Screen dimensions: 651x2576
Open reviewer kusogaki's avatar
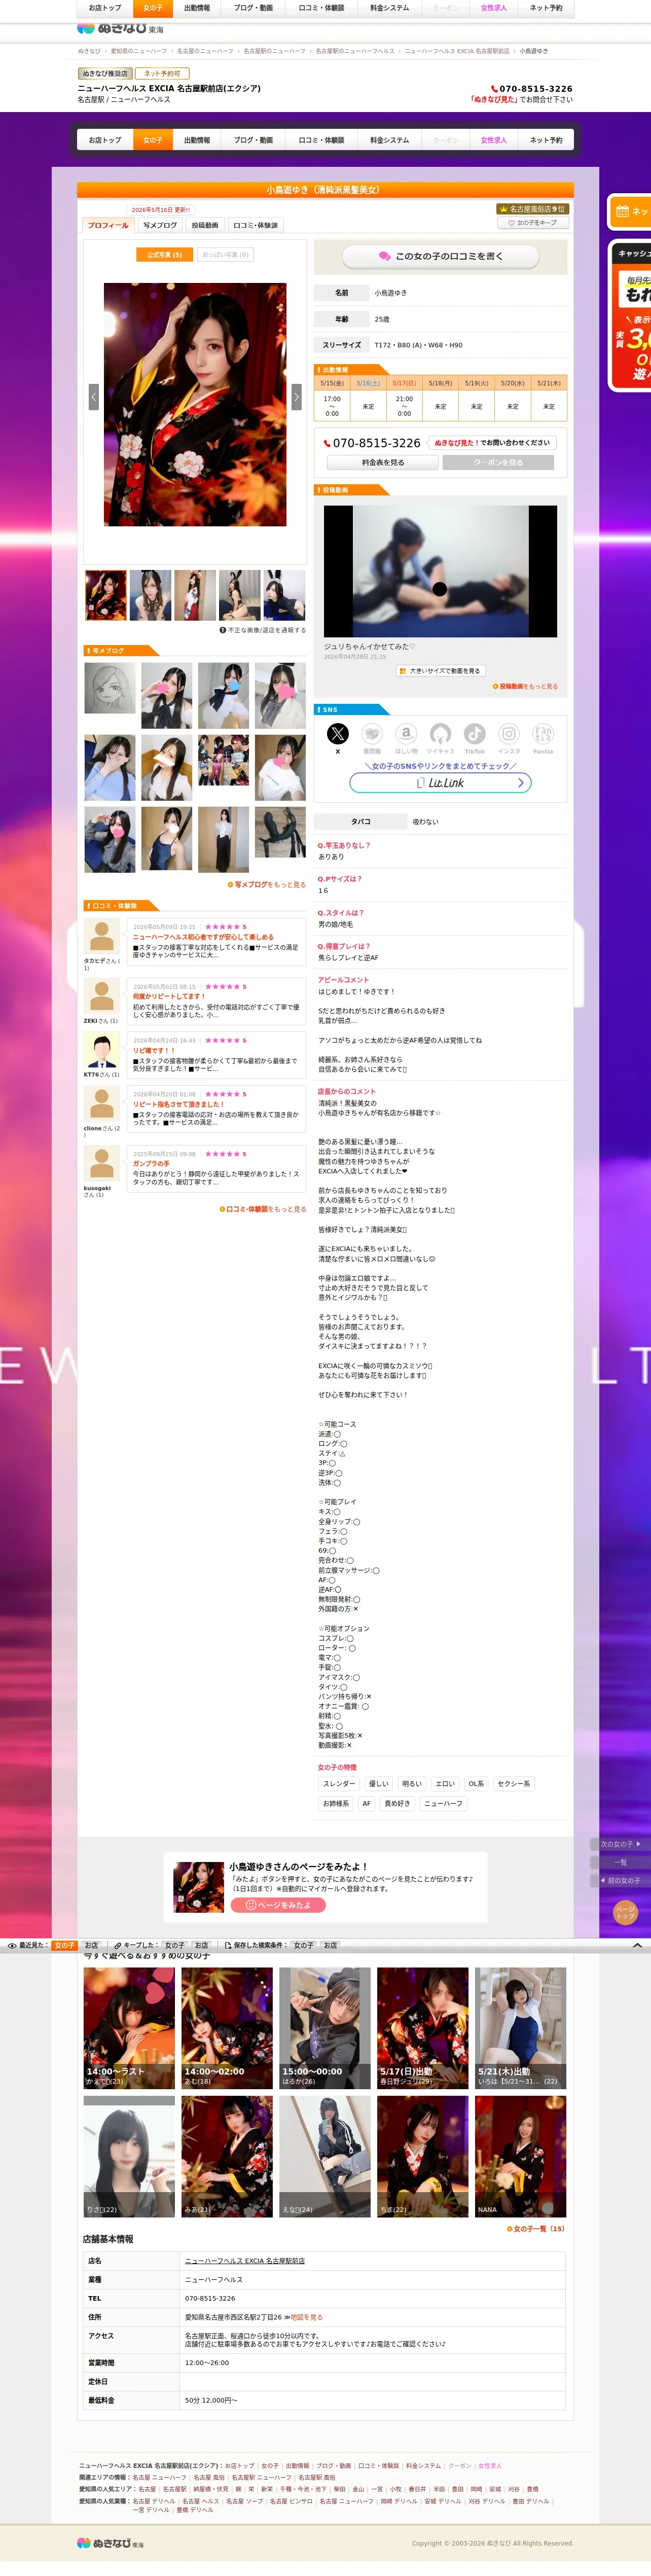coord(101,1164)
